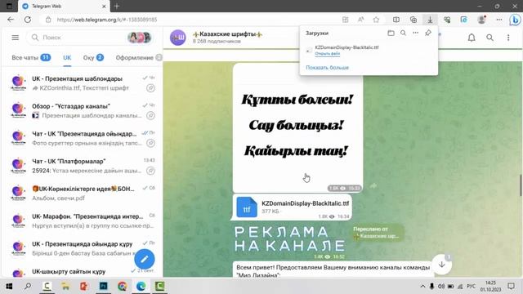This screenshot has height=294, width=523.
Task: Open Chrome from taskbar
Action: [122, 286]
